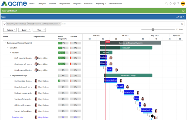
Task: Collapse the Implement Change group
Action: click(x=10, y=76)
